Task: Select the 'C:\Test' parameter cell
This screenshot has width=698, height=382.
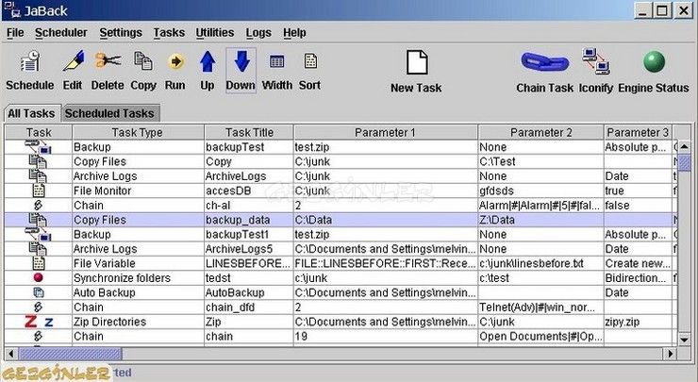Action: [x=540, y=161]
